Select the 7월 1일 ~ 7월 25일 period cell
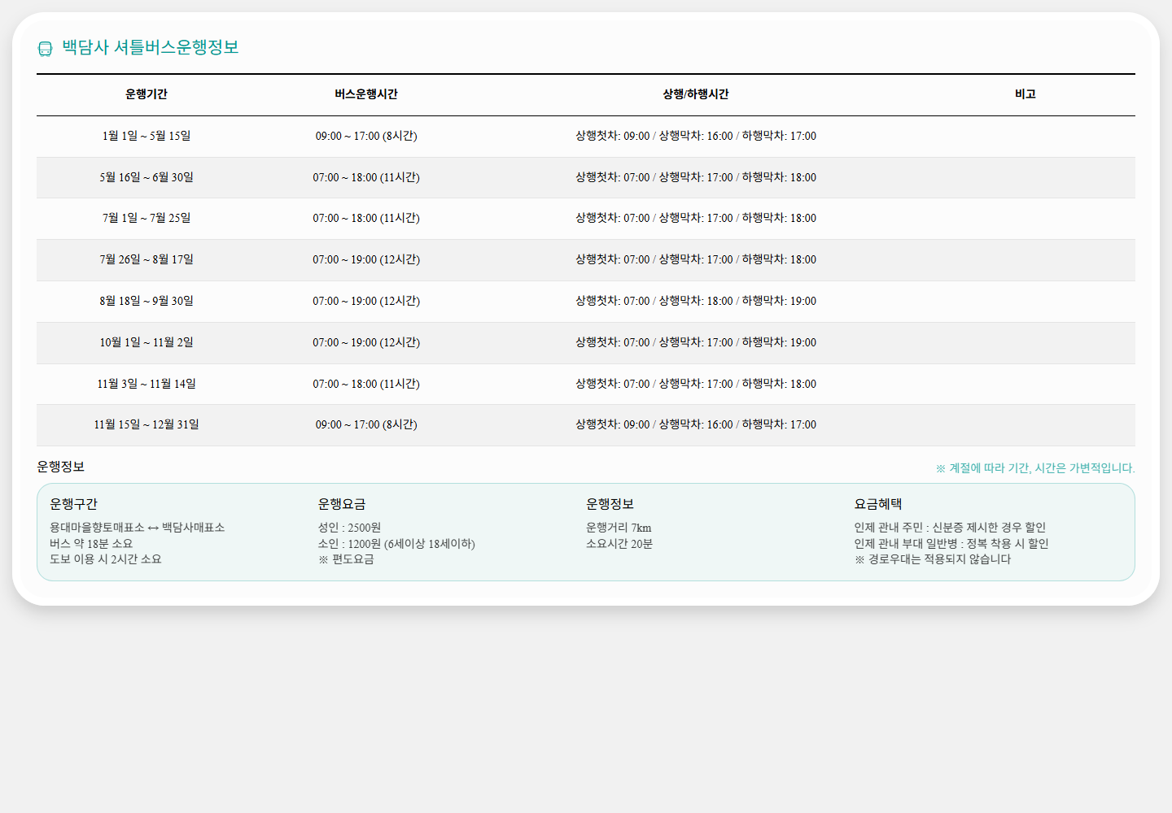 (146, 218)
